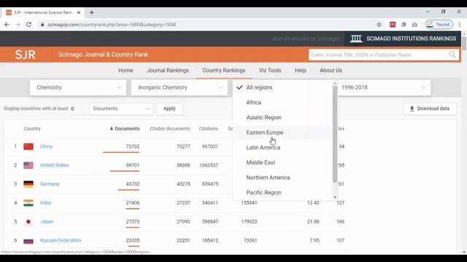Click the Apply button

pyautogui.click(x=169, y=108)
